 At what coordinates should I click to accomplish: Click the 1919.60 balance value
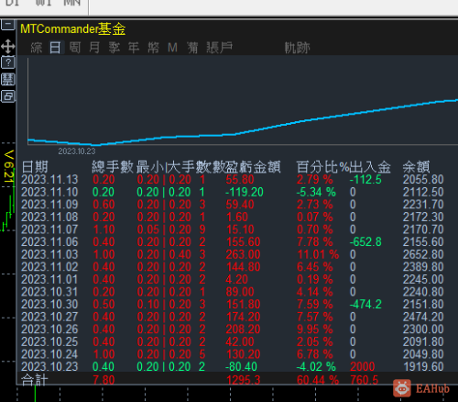423,366
